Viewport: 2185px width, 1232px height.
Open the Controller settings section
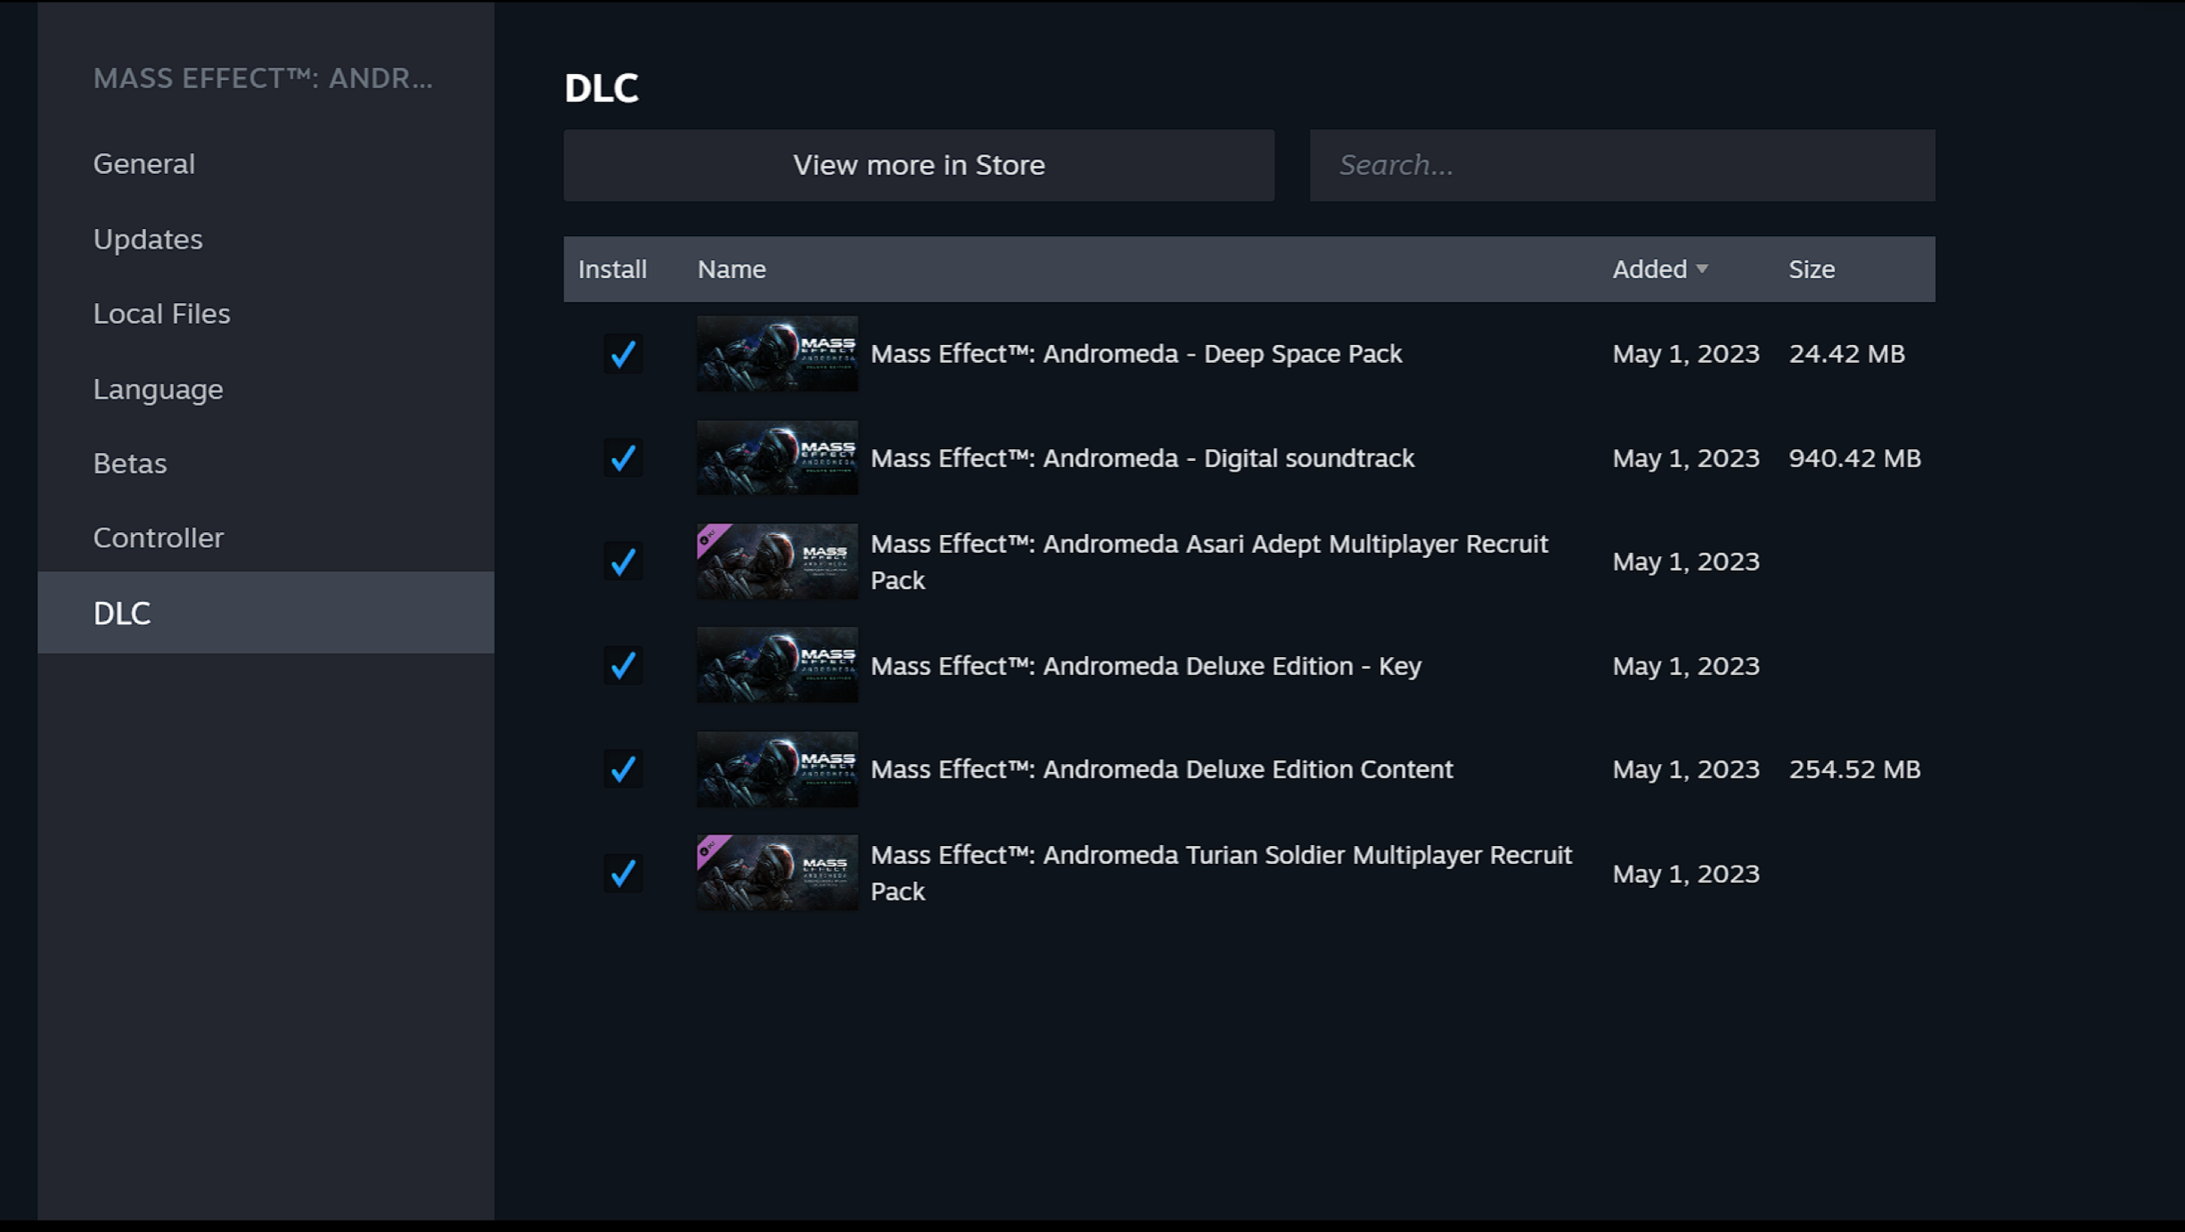[159, 538]
